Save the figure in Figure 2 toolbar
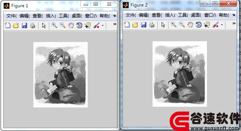The image size is (241, 131). (x=144, y=25)
